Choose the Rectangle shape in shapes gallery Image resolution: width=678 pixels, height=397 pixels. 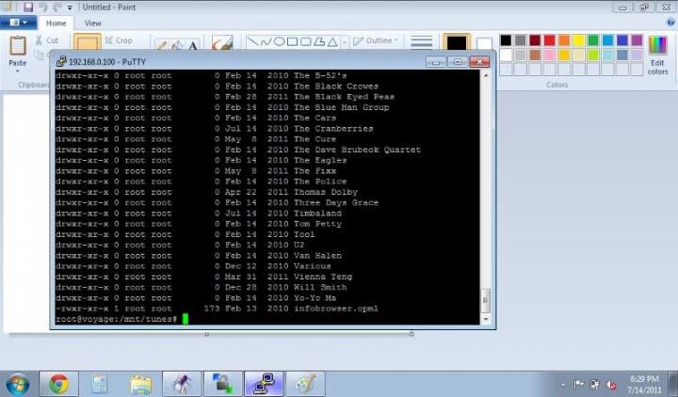tap(292, 41)
